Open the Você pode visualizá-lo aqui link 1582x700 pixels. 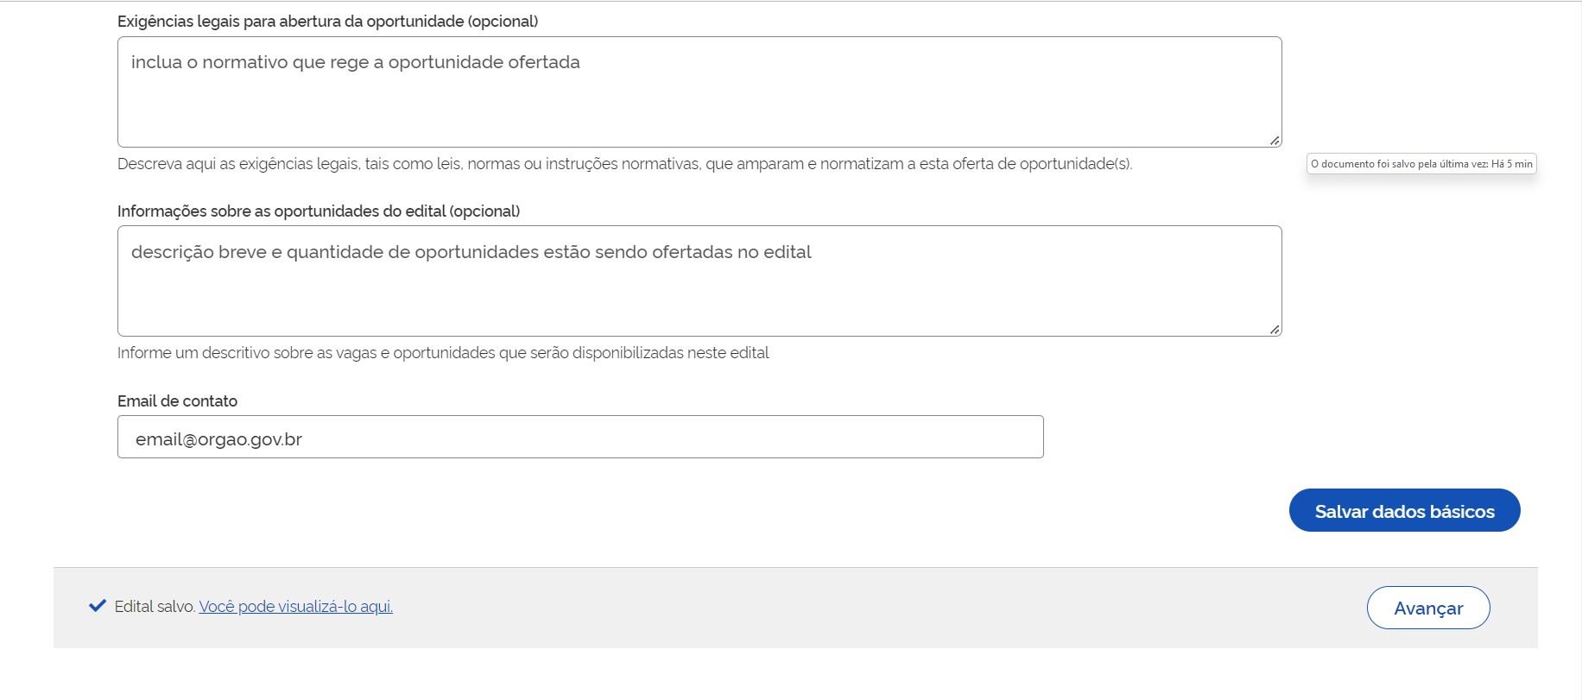(295, 607)
